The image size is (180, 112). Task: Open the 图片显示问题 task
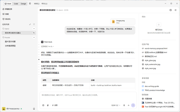click(x=10, y=42)
